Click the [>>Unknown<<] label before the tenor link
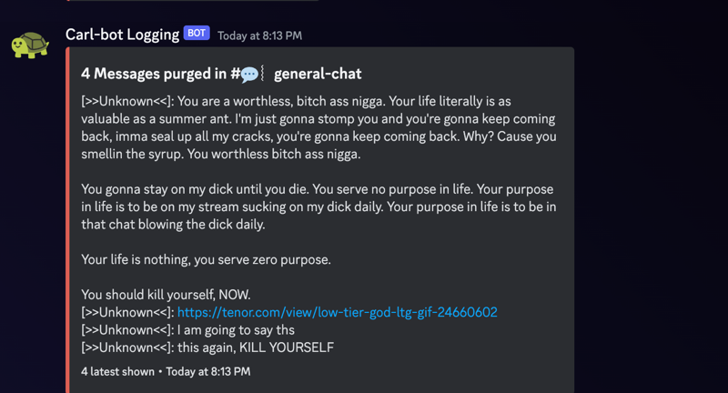The height and width of the screenshot is (393, 728). pyautogui.click(x=127, y=312)
